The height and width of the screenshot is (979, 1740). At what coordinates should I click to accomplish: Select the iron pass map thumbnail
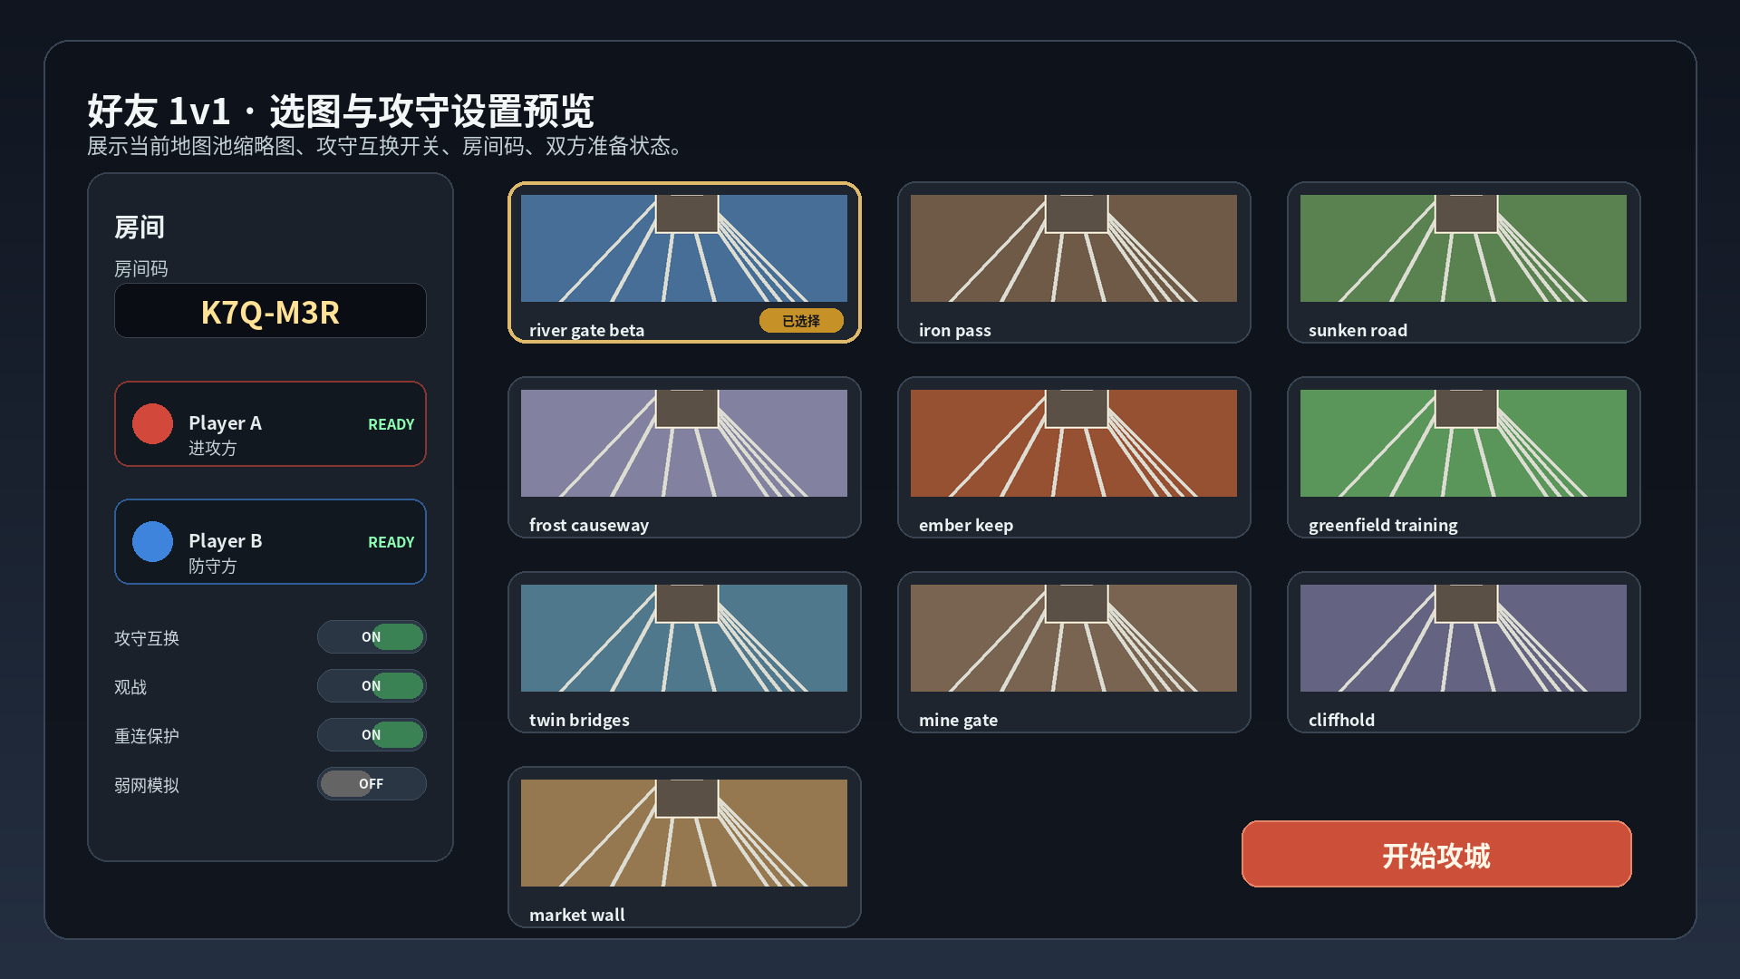1074,248
